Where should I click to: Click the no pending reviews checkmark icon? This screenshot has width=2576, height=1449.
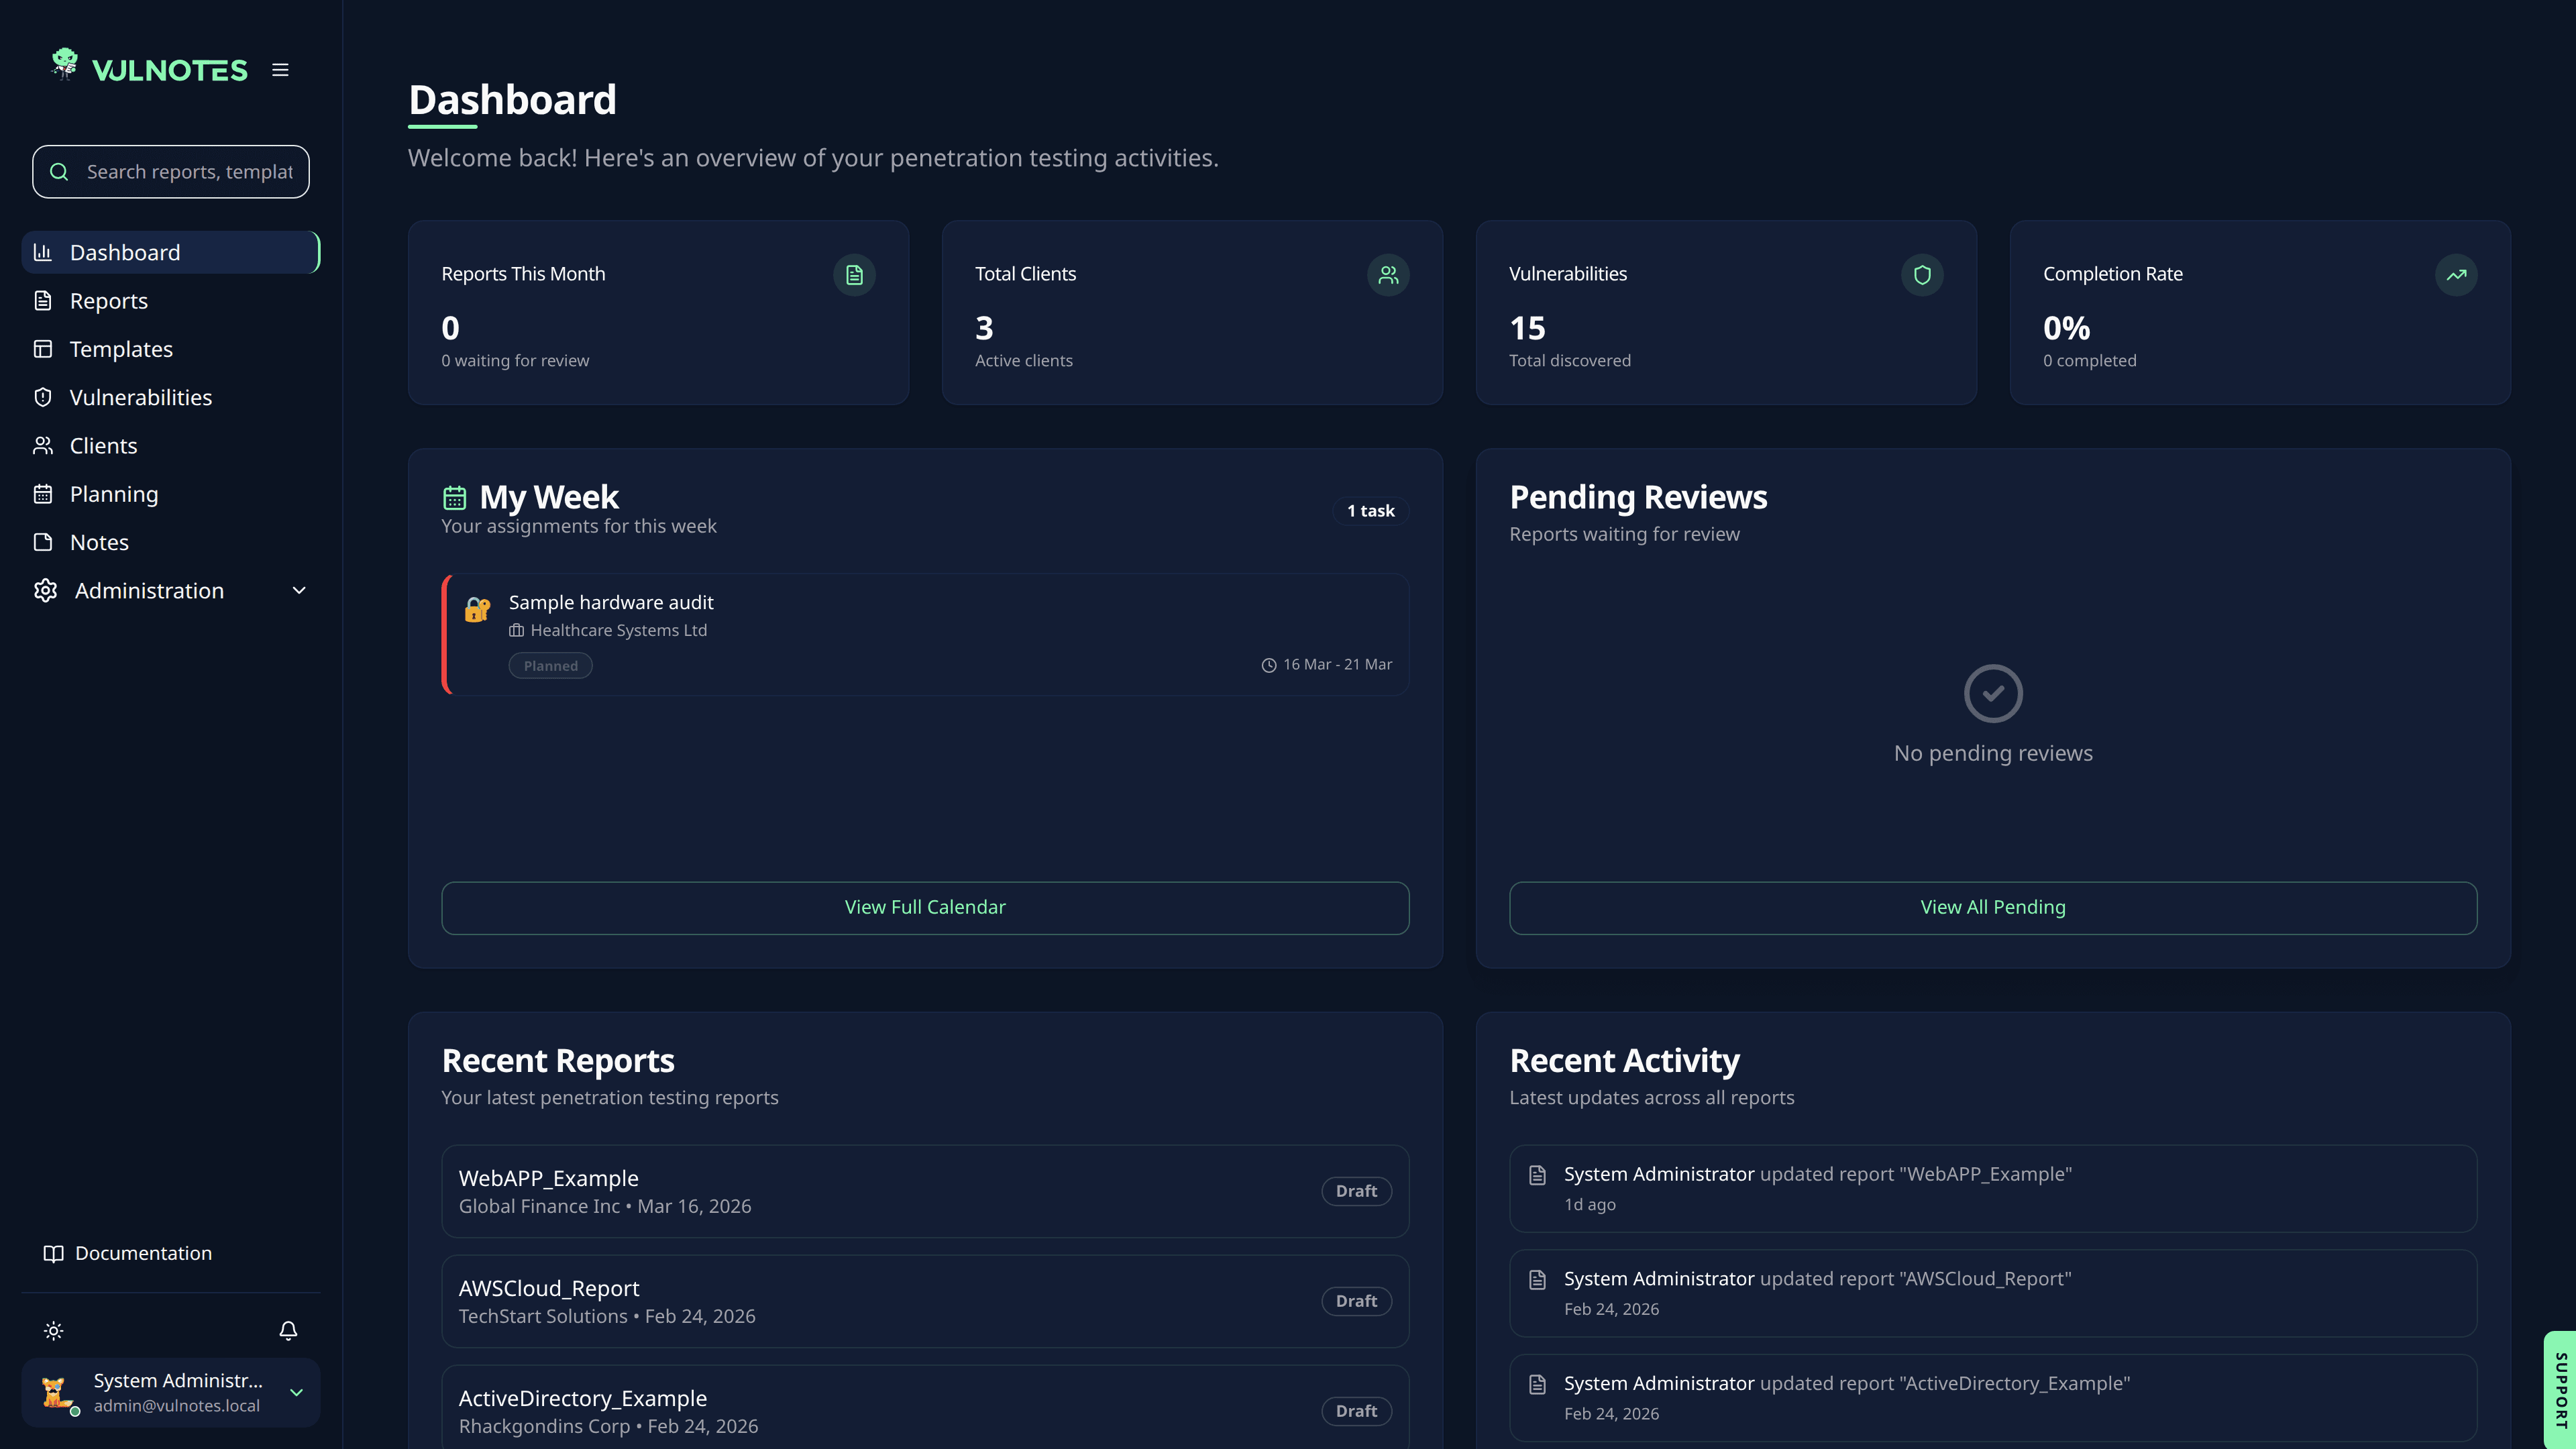(1993, 694)
